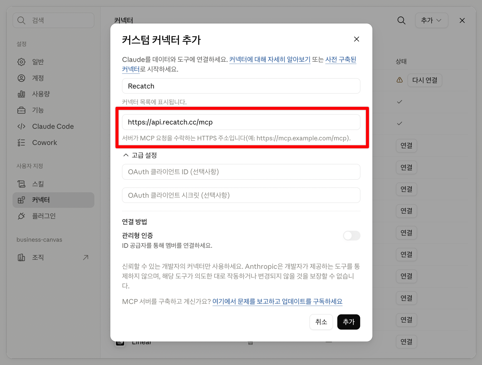Open 플러그인 plug icon
Screen dimensions: 482x365
tap(21, 216)
